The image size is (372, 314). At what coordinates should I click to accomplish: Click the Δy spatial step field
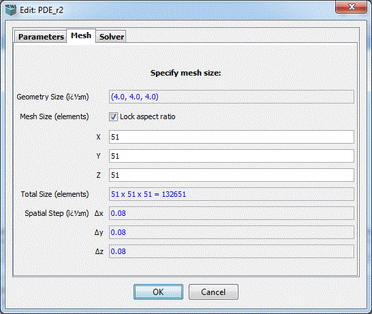(x=232, y=232)
